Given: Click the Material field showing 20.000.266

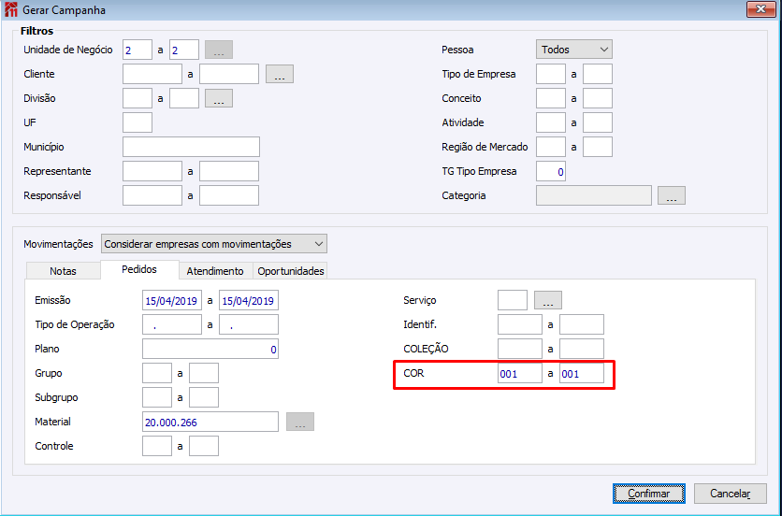Looking at the screenshot, I should coord(210,422).
